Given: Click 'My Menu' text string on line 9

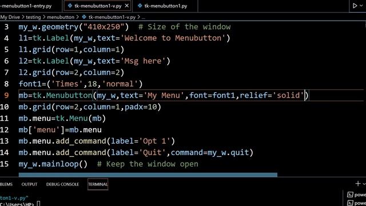Looking at the screenshot, I should [164, 96].
